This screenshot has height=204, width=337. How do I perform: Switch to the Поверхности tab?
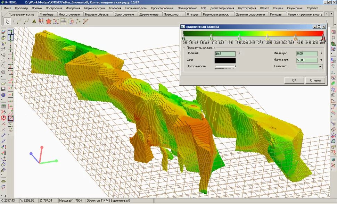pyautogui.click(x=172, y=14)
